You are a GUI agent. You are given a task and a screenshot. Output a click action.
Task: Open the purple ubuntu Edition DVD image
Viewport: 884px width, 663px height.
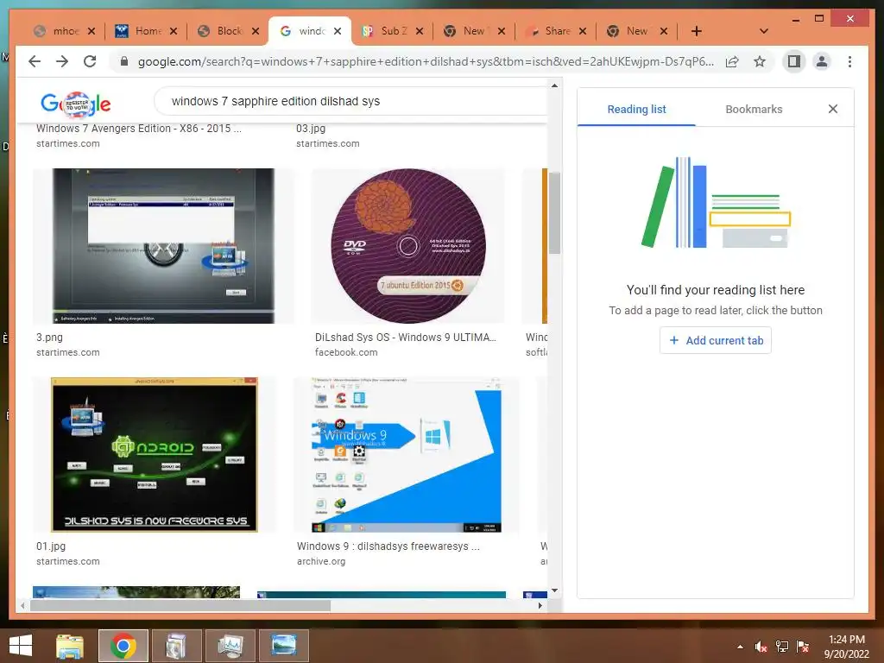tap(408, 246)
